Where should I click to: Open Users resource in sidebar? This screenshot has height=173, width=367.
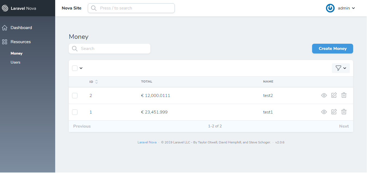15,62
